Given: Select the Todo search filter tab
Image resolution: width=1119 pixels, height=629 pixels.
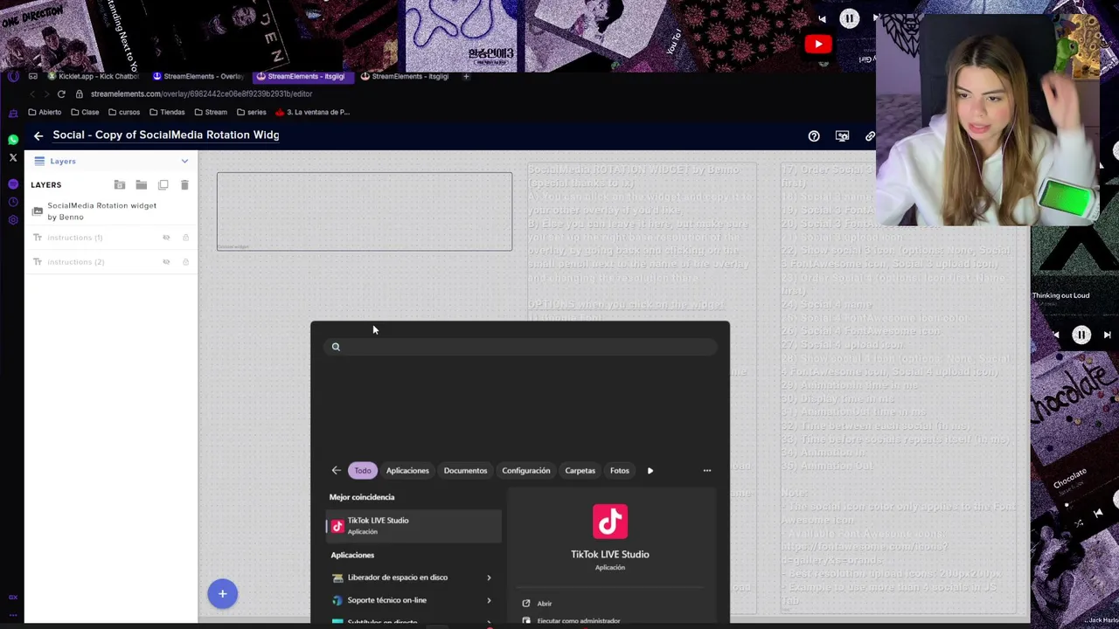Looking at the screenshot, I should [363, 471].
